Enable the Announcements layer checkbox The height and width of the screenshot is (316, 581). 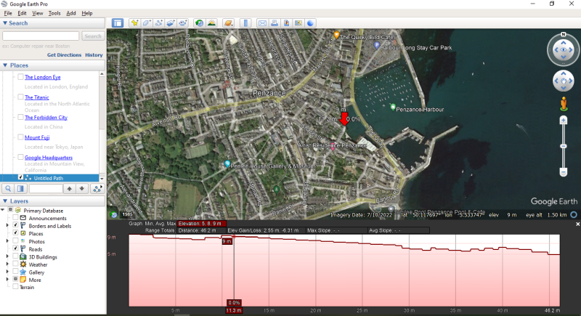tap(15, 218)
